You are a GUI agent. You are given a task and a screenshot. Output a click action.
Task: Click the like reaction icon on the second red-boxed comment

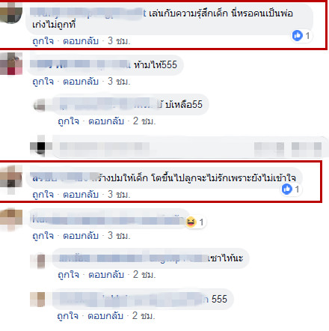coord(287,189)
